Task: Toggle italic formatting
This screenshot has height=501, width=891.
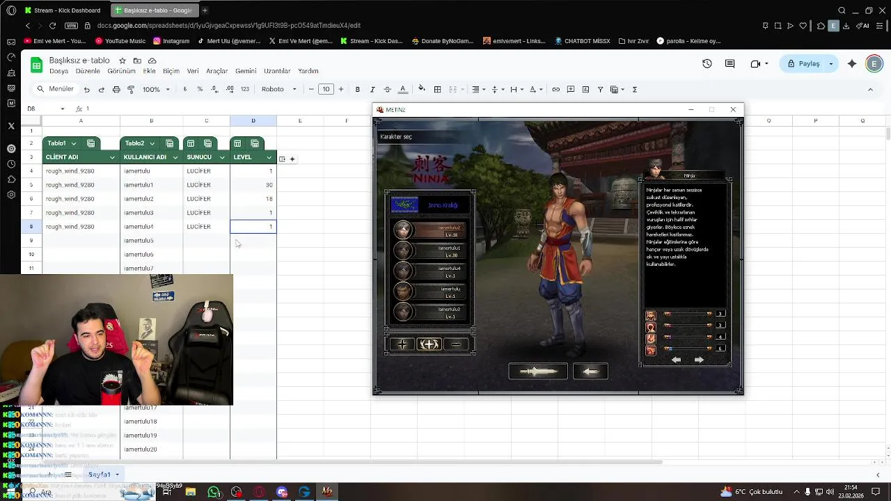Action: [372, 89]
